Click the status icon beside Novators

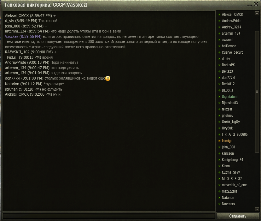coord(219,204)
